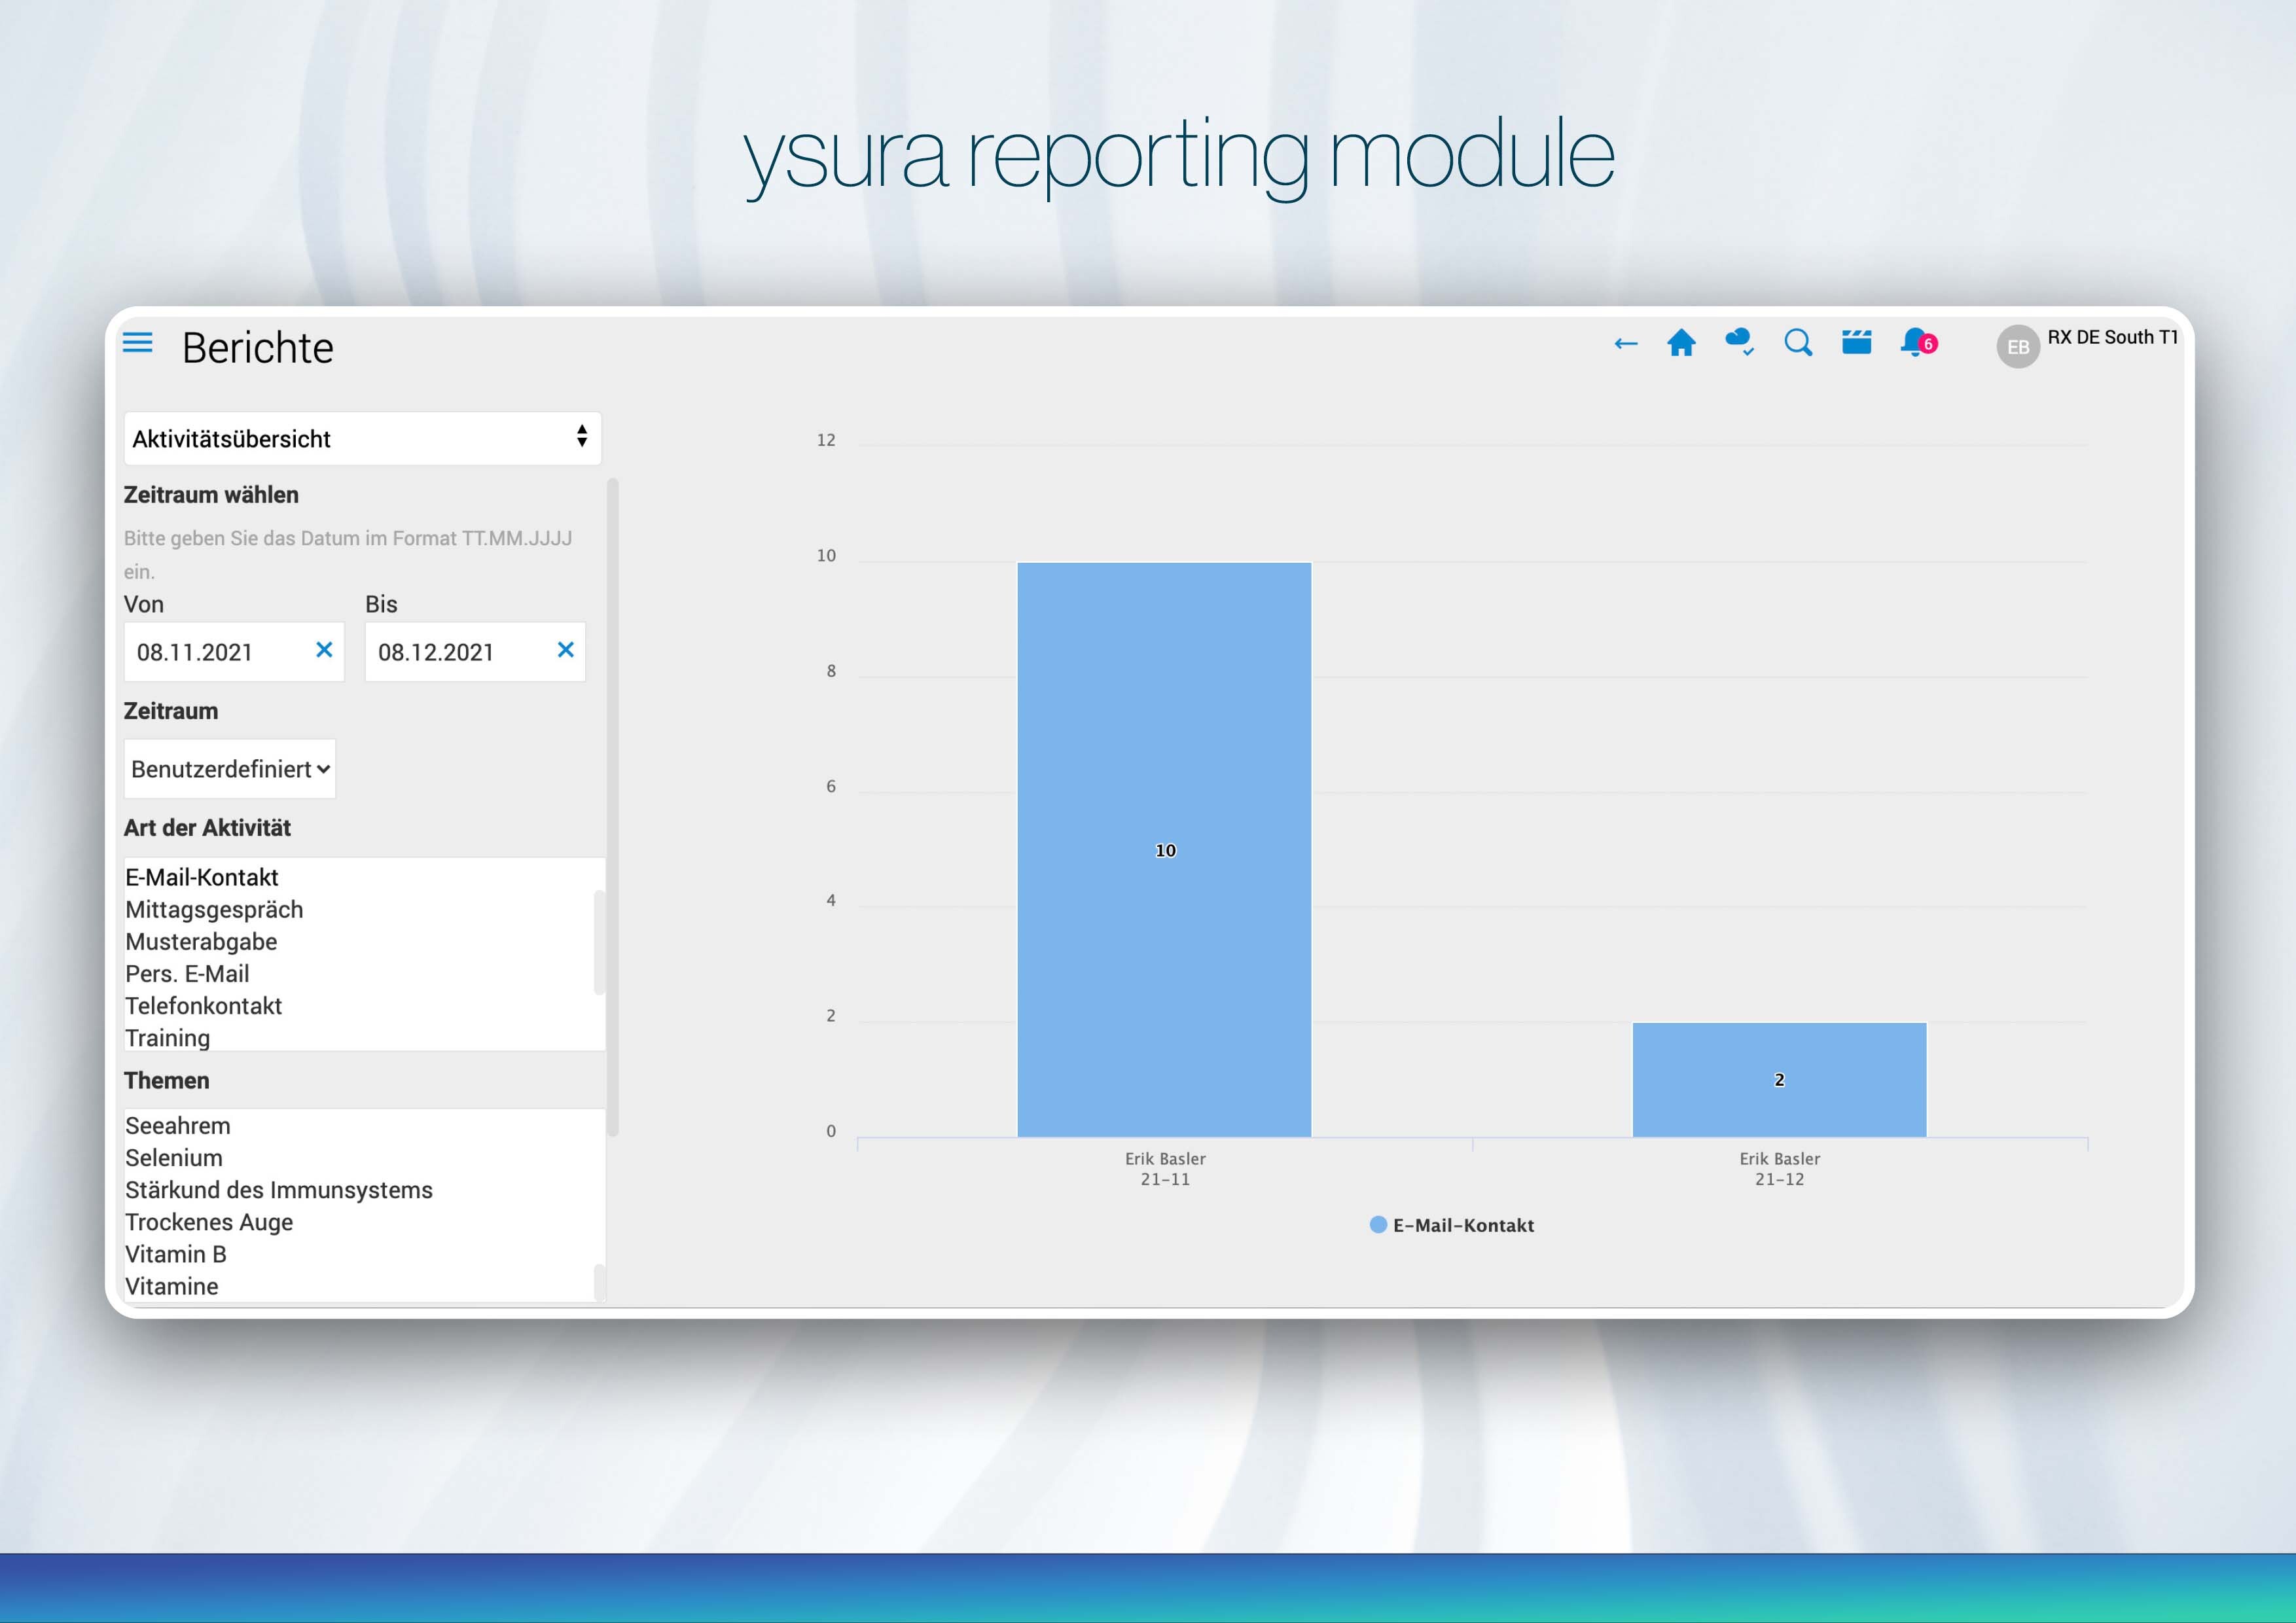This screenshot has width=2296, height=1623.
Task: Check cloud sync status
Action: click(1738, 343)
